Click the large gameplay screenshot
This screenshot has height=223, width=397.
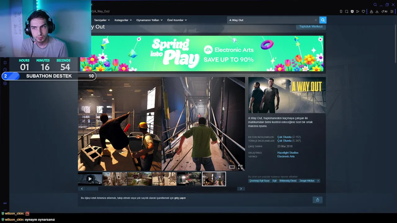coord(161,124)
